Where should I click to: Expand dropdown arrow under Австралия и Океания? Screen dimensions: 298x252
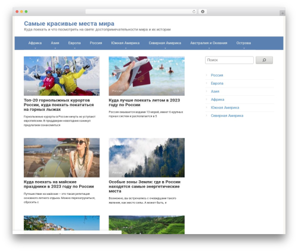209,48
